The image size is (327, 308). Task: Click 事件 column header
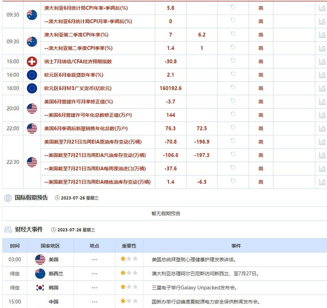tap(236, 246)
